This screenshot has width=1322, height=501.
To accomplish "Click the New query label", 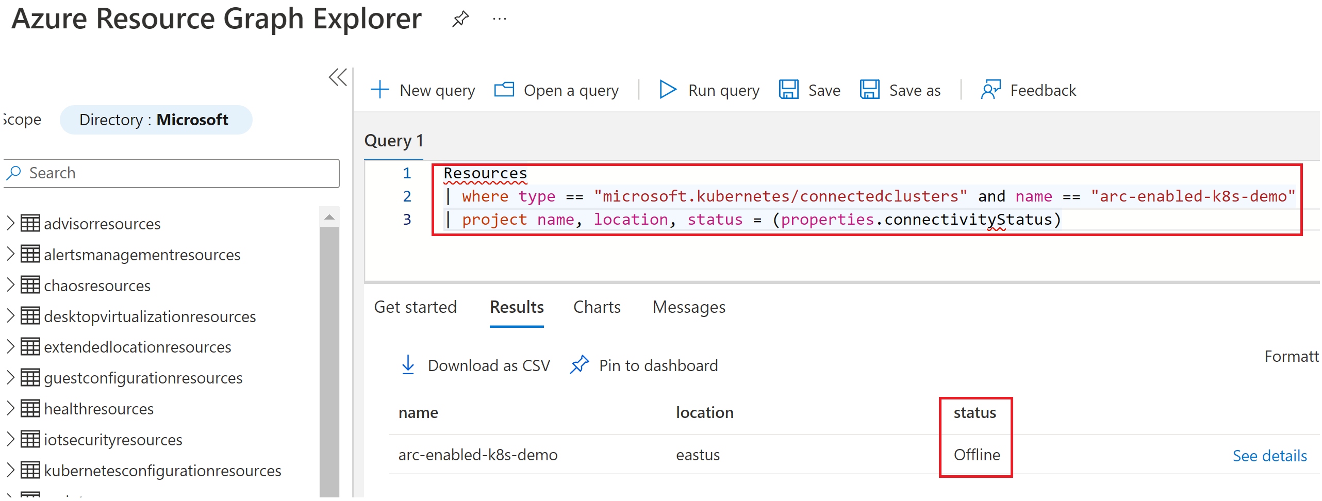I will [437, 90].
